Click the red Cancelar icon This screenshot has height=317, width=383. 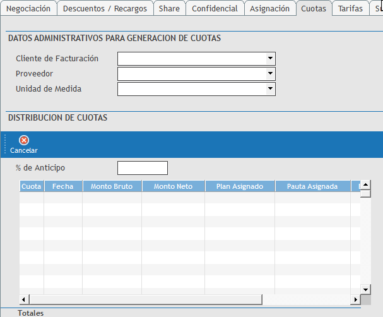click(x=24, y=140)
